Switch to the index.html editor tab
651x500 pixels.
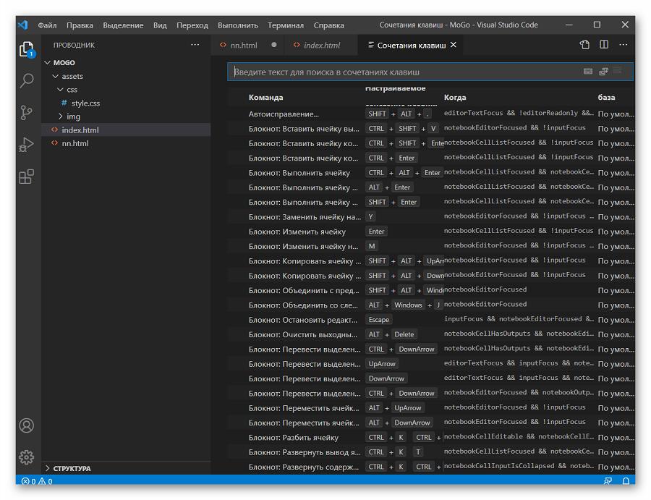tap(322, 46)
